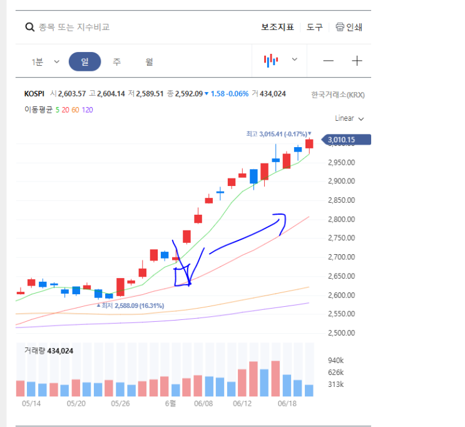Click the 3,010.15 current price tag

346,140
